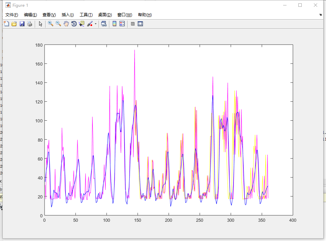Click the x-axis tick label 300
This screenshot has height=241, width=326.
[230, 220]
